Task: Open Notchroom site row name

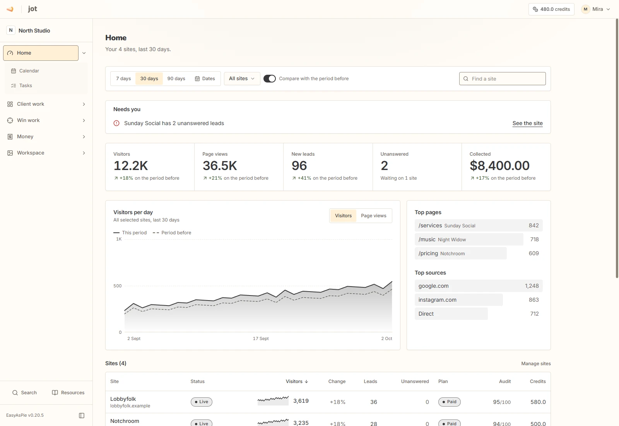Action: pos(125,421)
